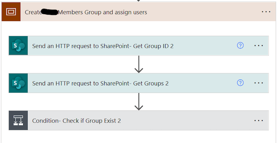Click SharePoint icon on Get Group ID 2

[18, 46]
